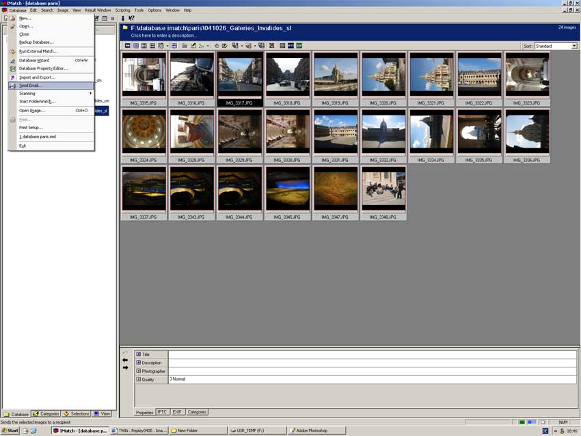Expand the Description property row
The image size is (581, 436).
point(139,363)
